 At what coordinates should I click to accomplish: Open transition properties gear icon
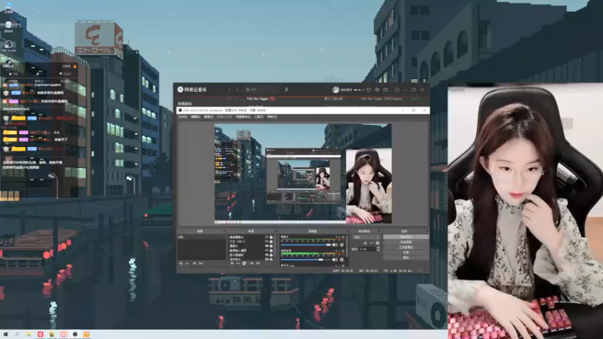tap(378, 243)
